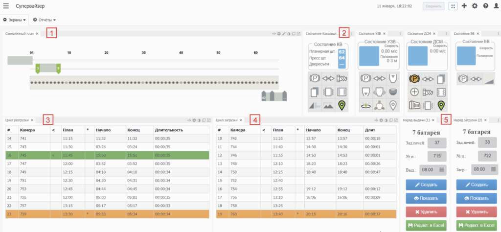Viewport: 501px width, 232px height.
Task: Open kebab menu of Состояние УЗВ panel
Action: [400, 34]
